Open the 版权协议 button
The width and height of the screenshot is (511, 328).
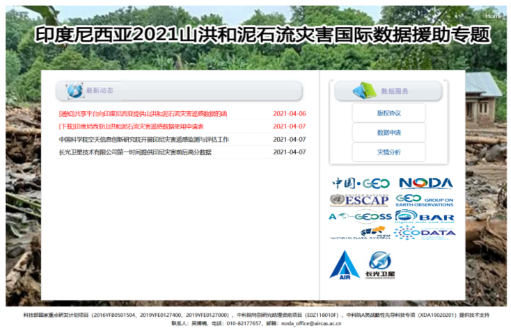point(388,113)
